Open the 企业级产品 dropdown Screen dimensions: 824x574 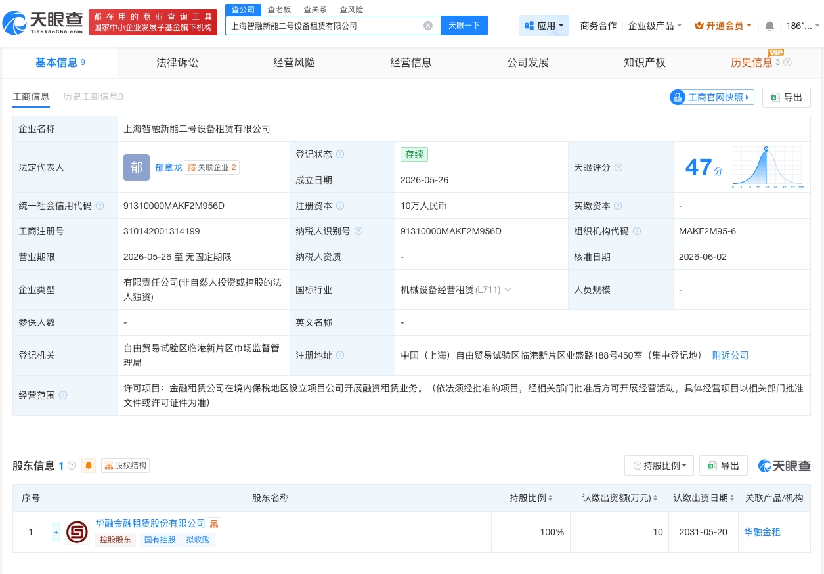[655, 26]
